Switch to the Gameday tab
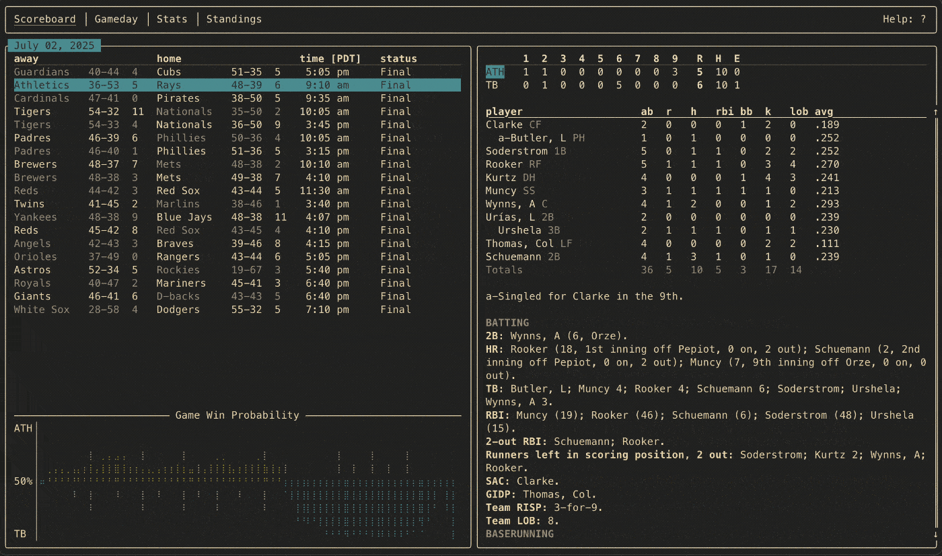 116,19
